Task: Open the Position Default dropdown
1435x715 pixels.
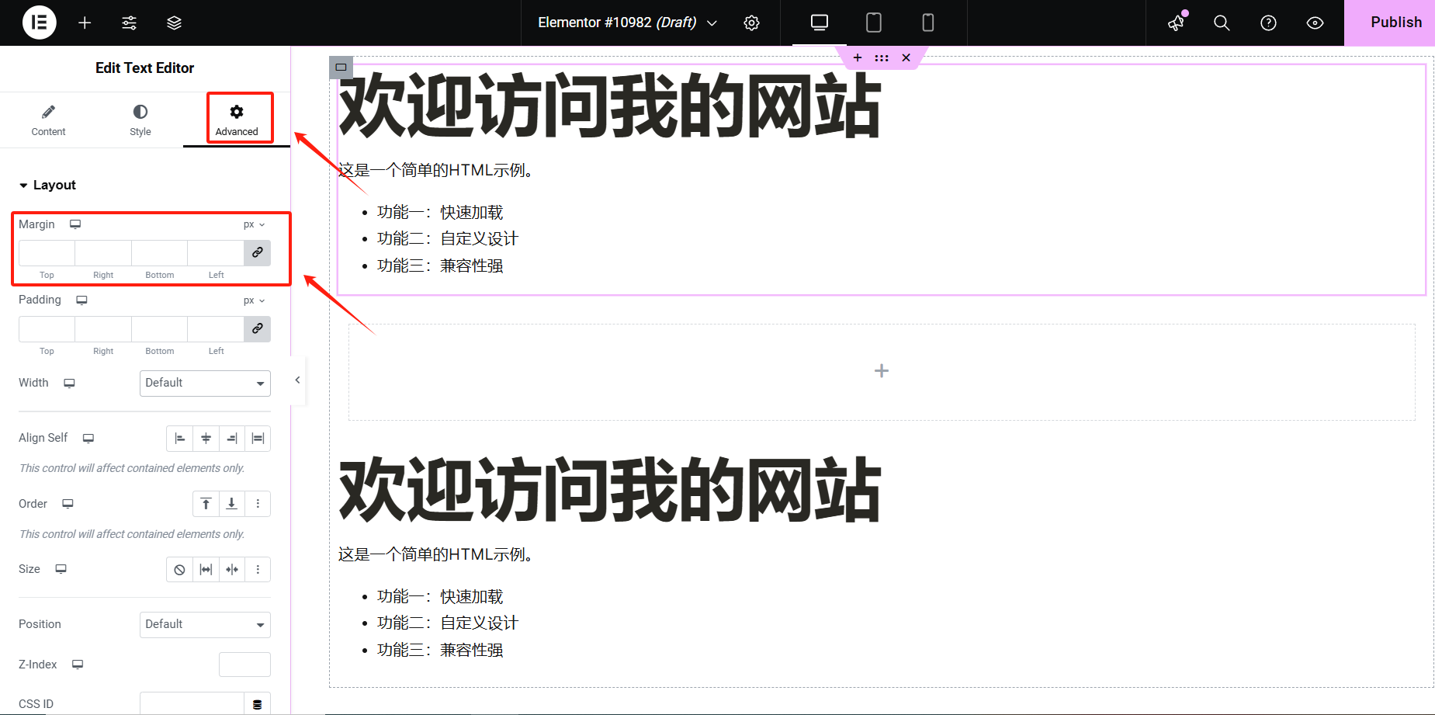Action: click(205, 624)
